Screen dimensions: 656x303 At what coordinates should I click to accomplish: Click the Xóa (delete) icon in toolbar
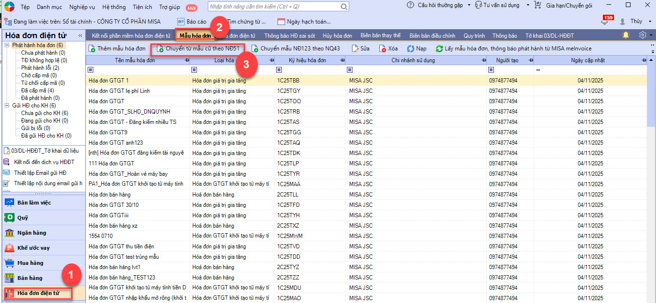pos(383,49)
